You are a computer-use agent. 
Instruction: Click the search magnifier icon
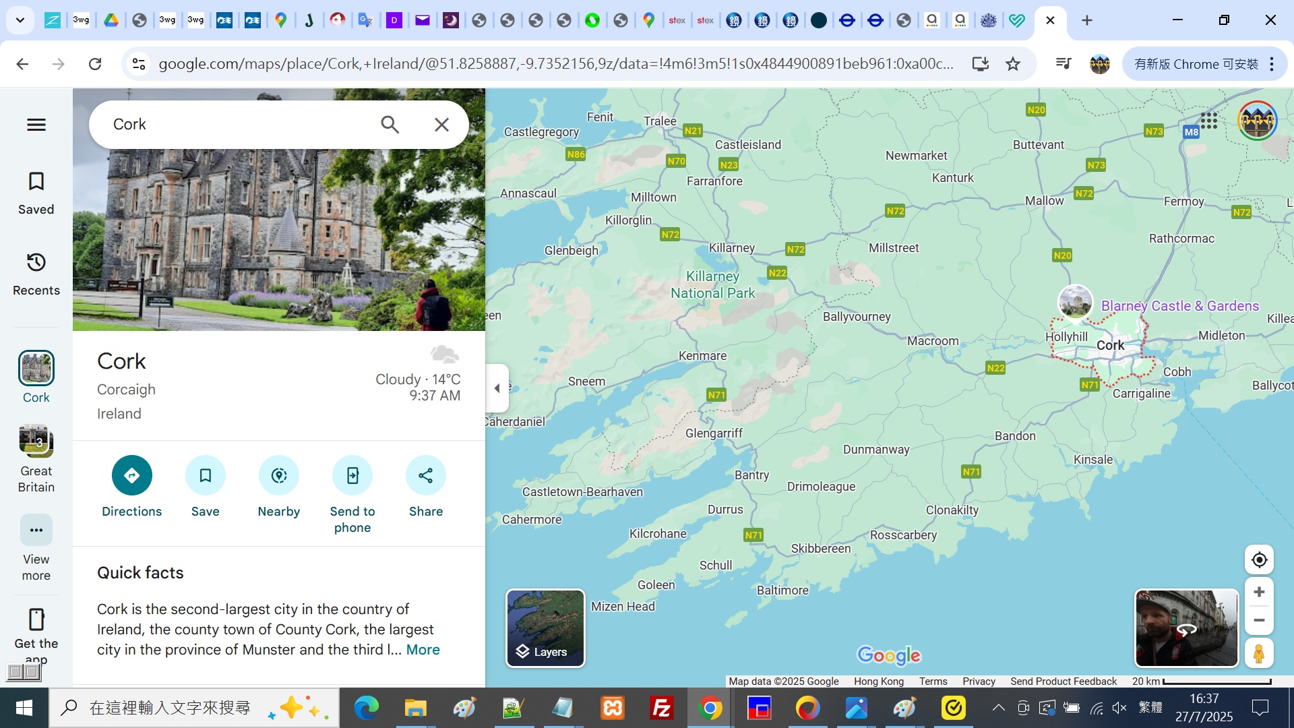click(390, 124)
